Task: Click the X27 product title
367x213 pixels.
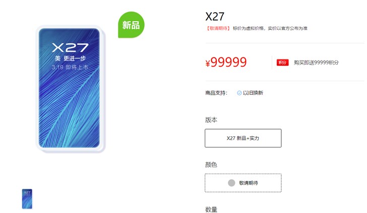Action: pos(215,16)
